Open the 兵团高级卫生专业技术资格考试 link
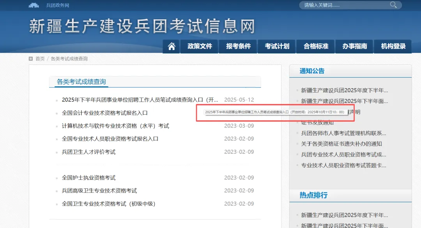Image resolution: width=421 pixels, height=228 pixels. (99, 191)
